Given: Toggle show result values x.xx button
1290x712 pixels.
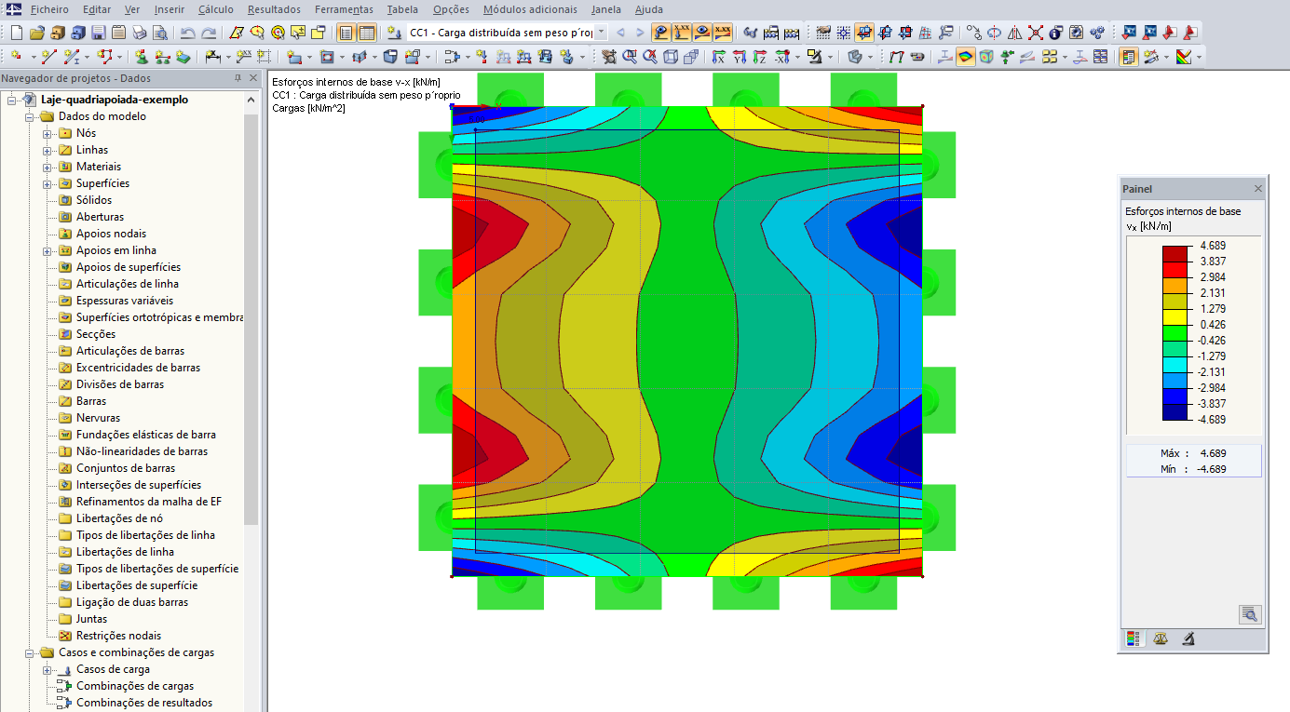Looking at the screenshot, I should (722, 33).
